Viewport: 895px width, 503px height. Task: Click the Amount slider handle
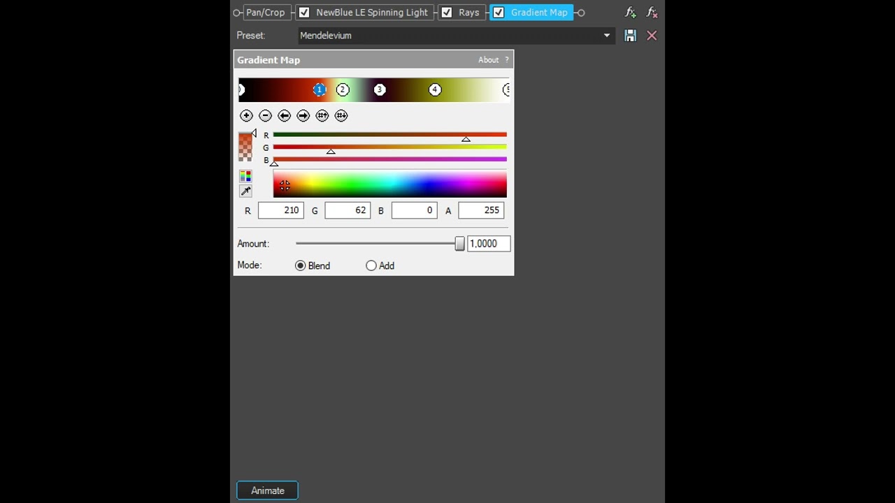point(459,244)
